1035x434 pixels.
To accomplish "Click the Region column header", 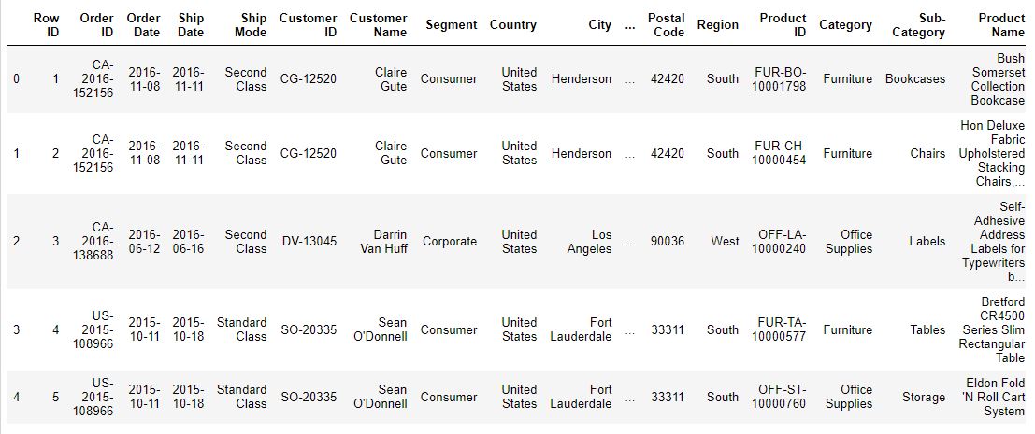I will [717, 25].
